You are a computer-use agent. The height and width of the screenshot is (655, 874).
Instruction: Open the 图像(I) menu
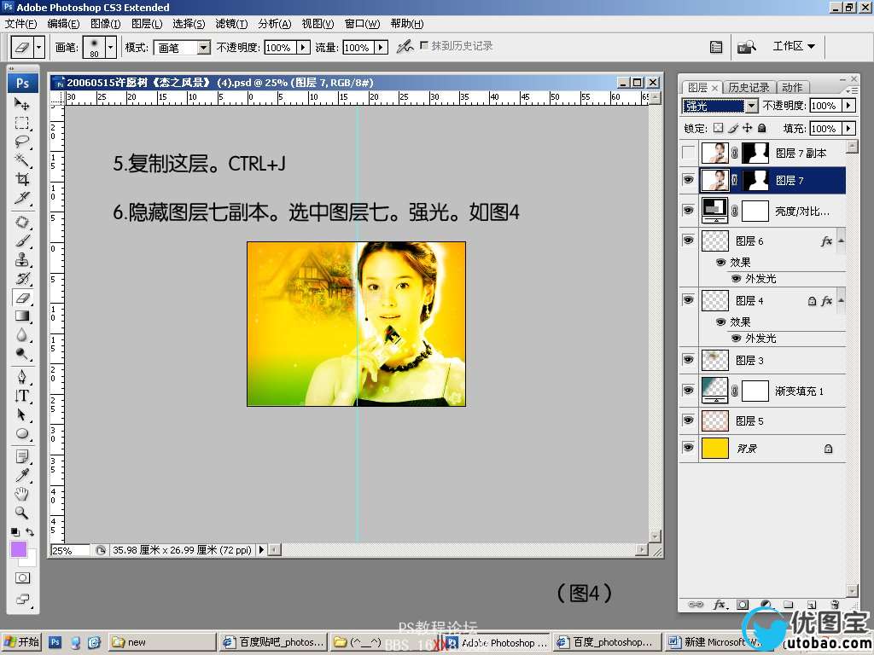(105, 24)
